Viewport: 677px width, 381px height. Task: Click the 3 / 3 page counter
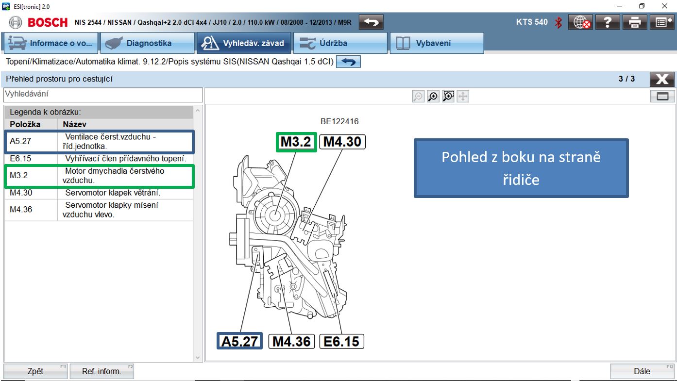[626, 79]
